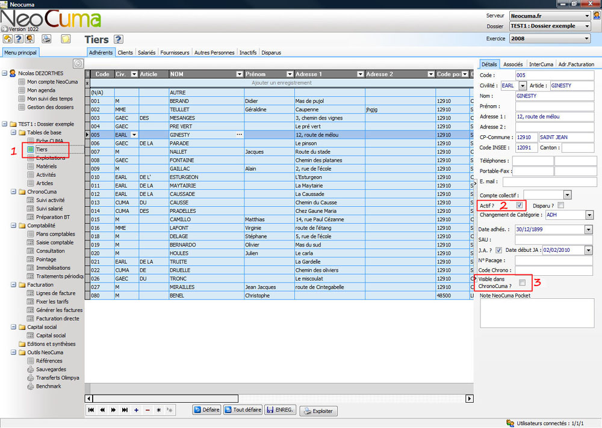Click the Défaire button
602x428 pixels.
(x=206, y=410)
